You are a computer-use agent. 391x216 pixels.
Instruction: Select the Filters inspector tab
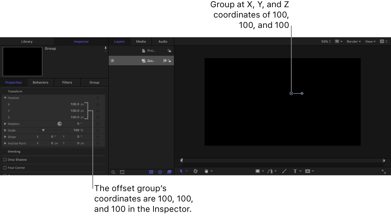tap(67, 82)
